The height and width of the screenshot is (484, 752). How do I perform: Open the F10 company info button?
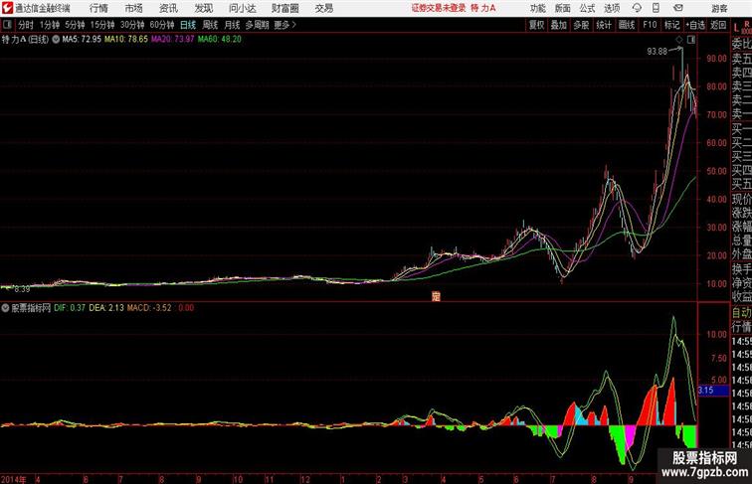(x=650, y=25)
